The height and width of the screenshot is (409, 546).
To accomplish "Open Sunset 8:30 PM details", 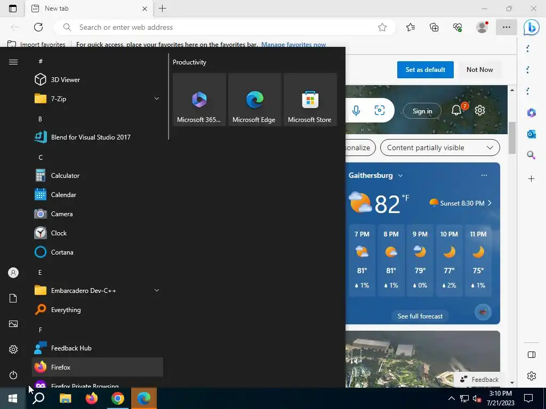I will click(460, 203).
